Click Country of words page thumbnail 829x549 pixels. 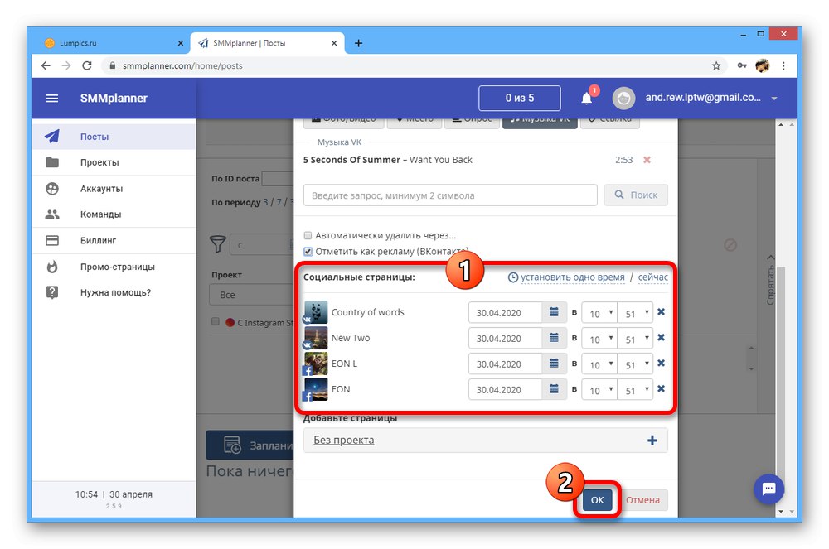pyautogui.click(x=316, y=312)
